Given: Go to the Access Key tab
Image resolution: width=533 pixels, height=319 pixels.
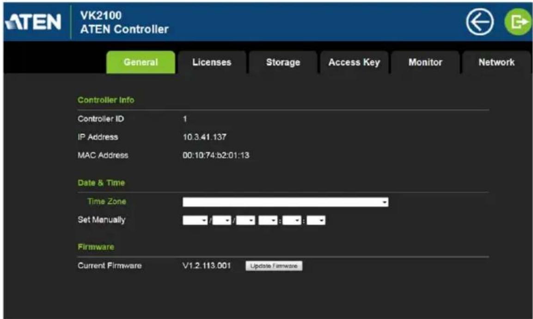Looking at the screenshot, I should tap(354, 62).
